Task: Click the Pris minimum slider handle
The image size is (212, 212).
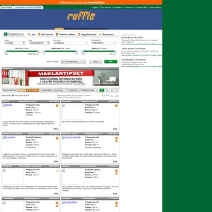Action: pos(5,51)
